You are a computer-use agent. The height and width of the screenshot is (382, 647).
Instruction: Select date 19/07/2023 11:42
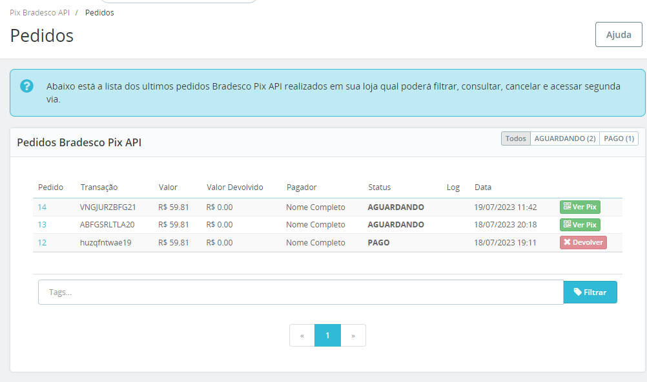coord(506,207)
